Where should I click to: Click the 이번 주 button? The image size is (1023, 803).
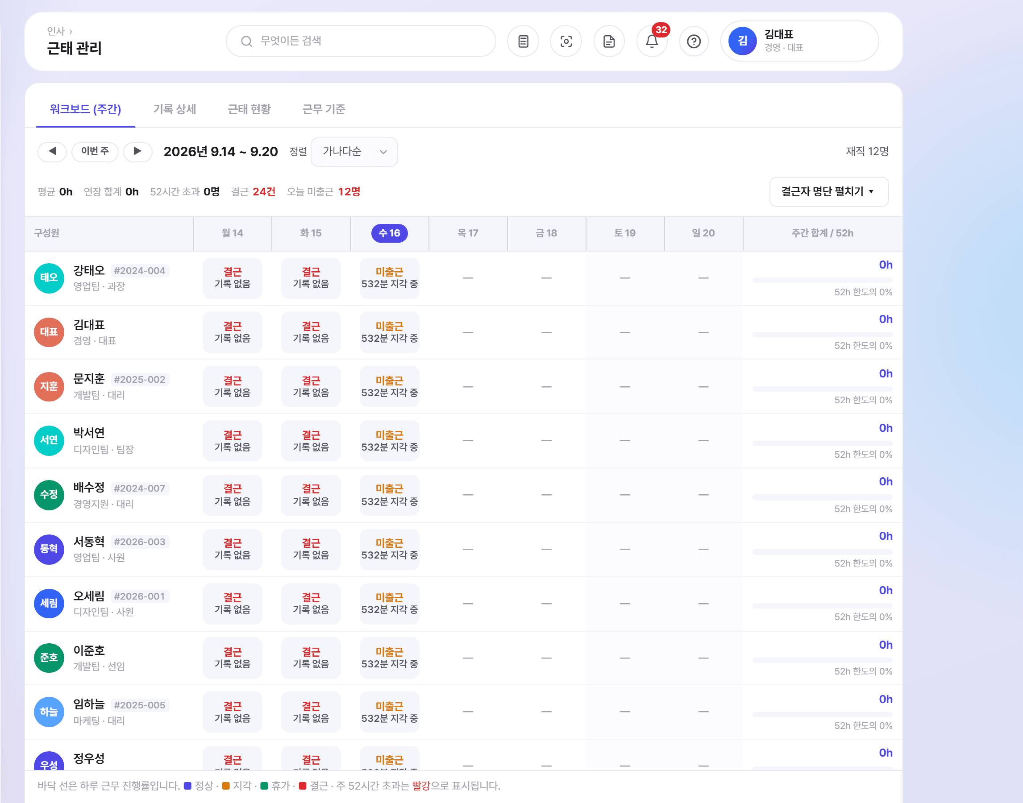tap(95, 151)
